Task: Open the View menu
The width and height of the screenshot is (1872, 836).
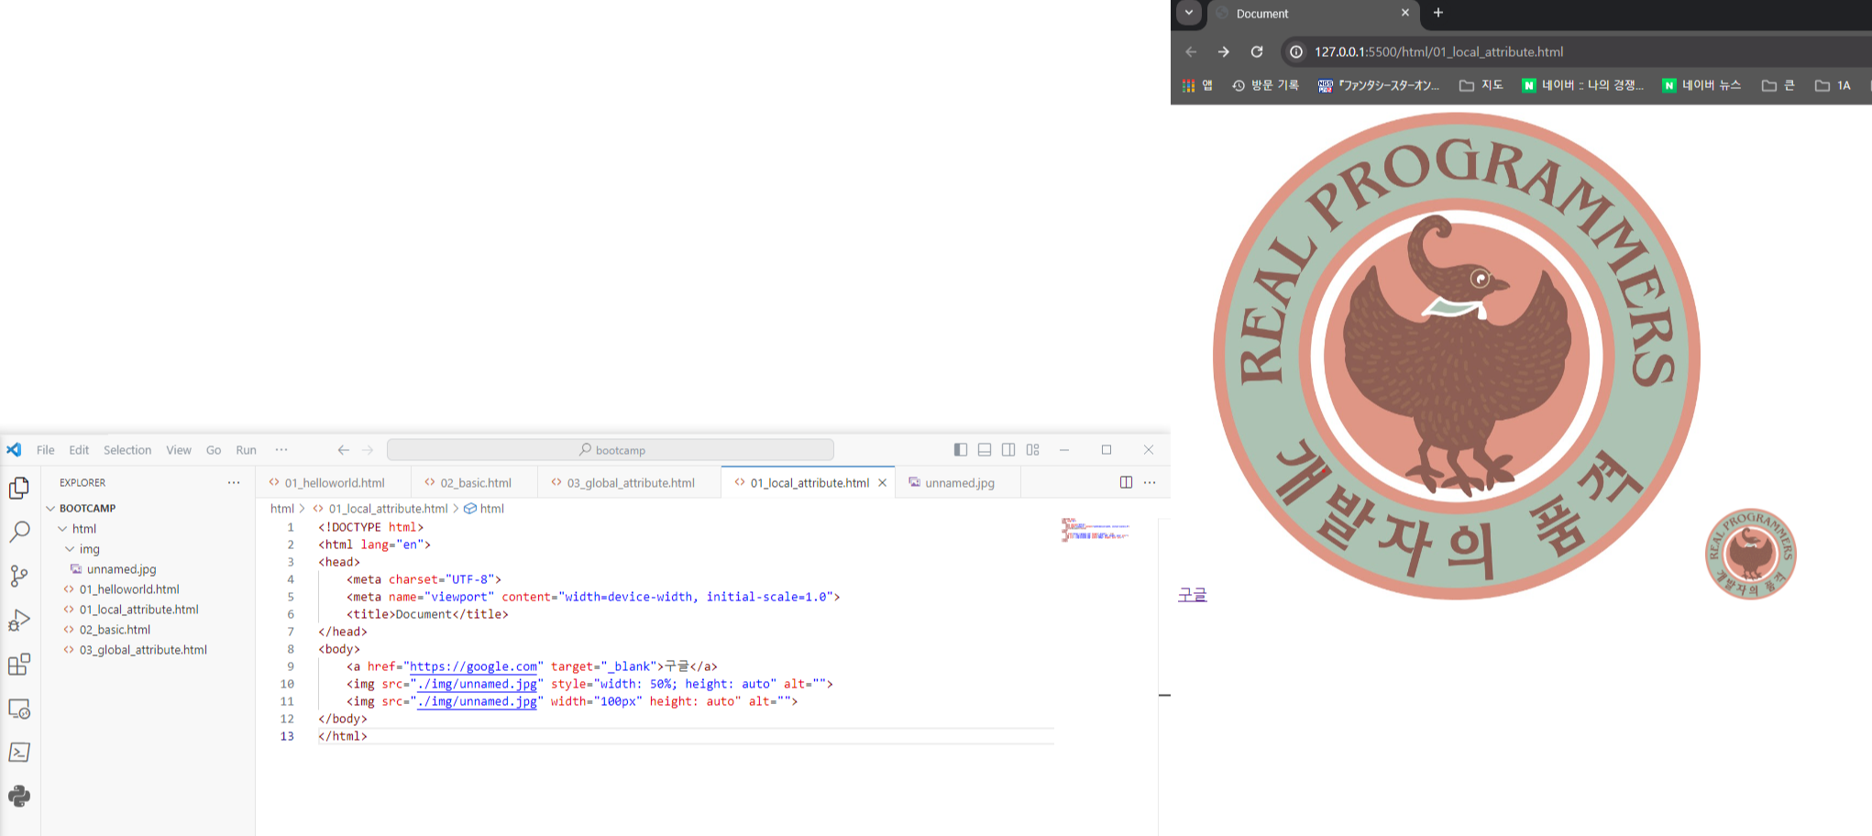Action: click(179, 449)
